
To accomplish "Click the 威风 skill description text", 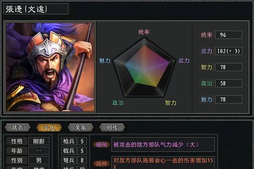I will 156,144.
